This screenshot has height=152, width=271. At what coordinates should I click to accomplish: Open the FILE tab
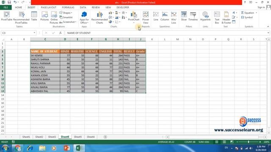[6, 8]
